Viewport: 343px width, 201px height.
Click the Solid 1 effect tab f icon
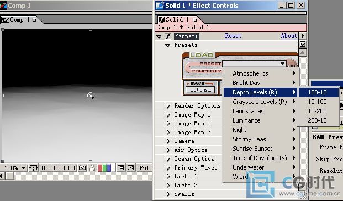pyautogui.click(x=162, y=20)
